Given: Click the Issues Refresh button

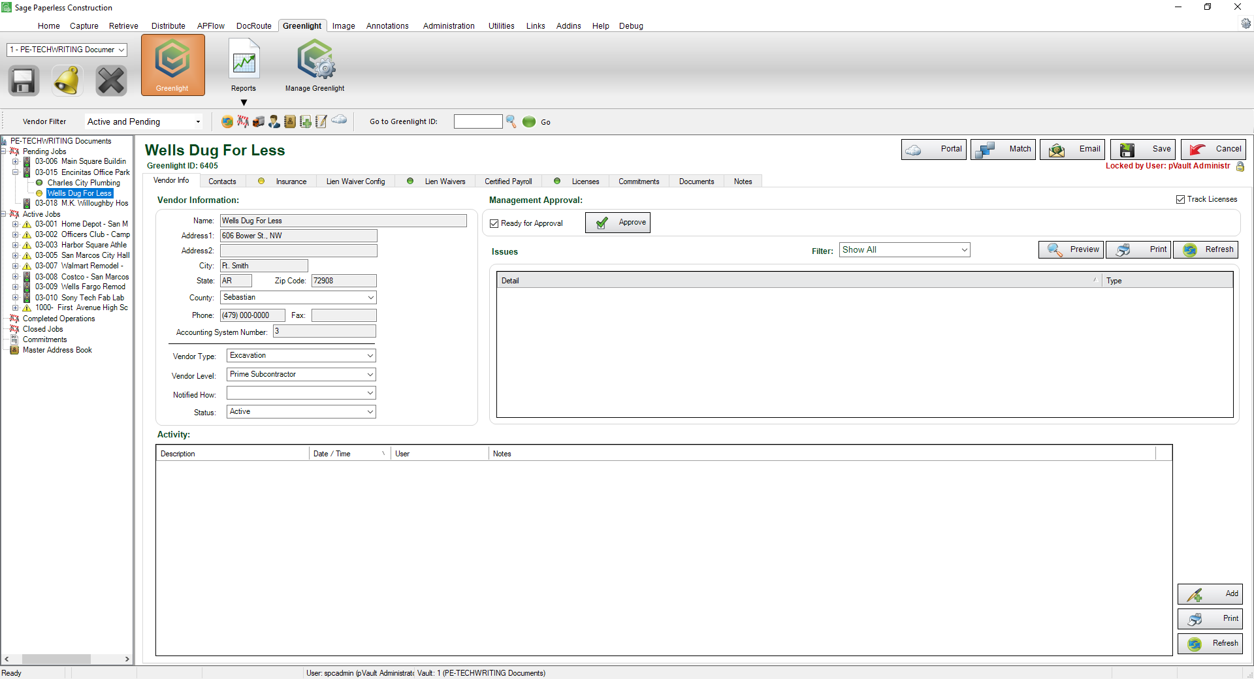Looking at the screenshot, I should (1206, 250).
